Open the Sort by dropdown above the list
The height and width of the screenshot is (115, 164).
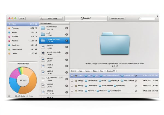tap(46, 23)
